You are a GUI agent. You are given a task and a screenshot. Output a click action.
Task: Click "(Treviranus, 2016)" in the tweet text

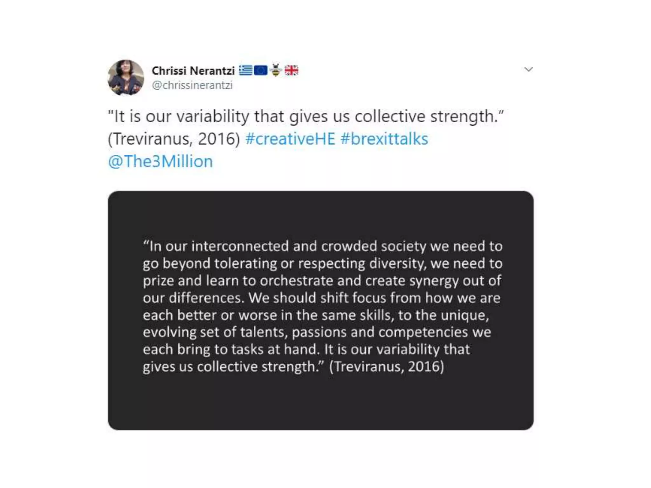click(174, 139)
